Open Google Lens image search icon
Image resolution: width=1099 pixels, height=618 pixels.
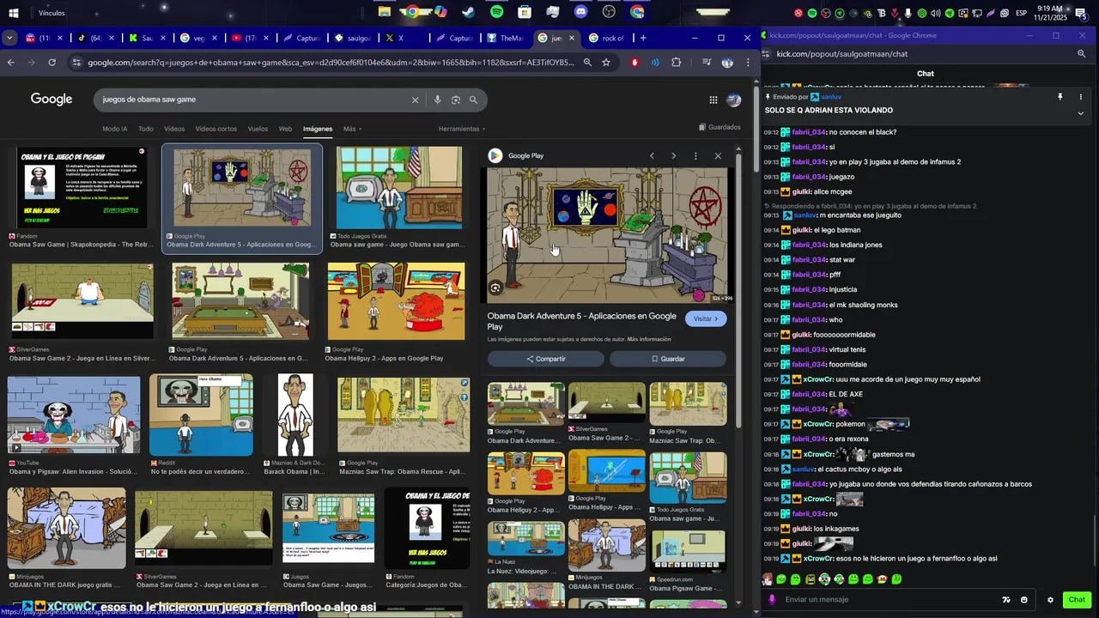[x=456, y=100]
